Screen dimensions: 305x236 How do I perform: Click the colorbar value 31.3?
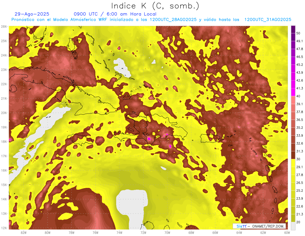(299, 151)
